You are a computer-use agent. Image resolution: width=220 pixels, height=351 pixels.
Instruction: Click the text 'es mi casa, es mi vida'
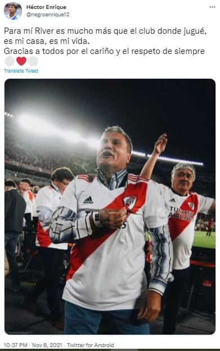pos(47,41)
